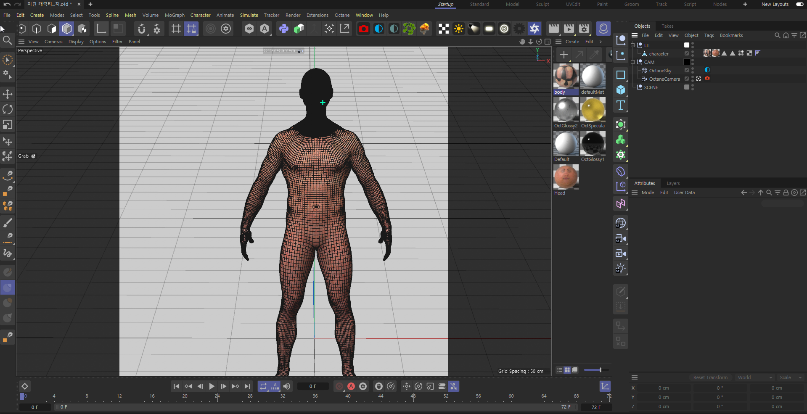Click the Mode button in Attributes

point(648,192)
